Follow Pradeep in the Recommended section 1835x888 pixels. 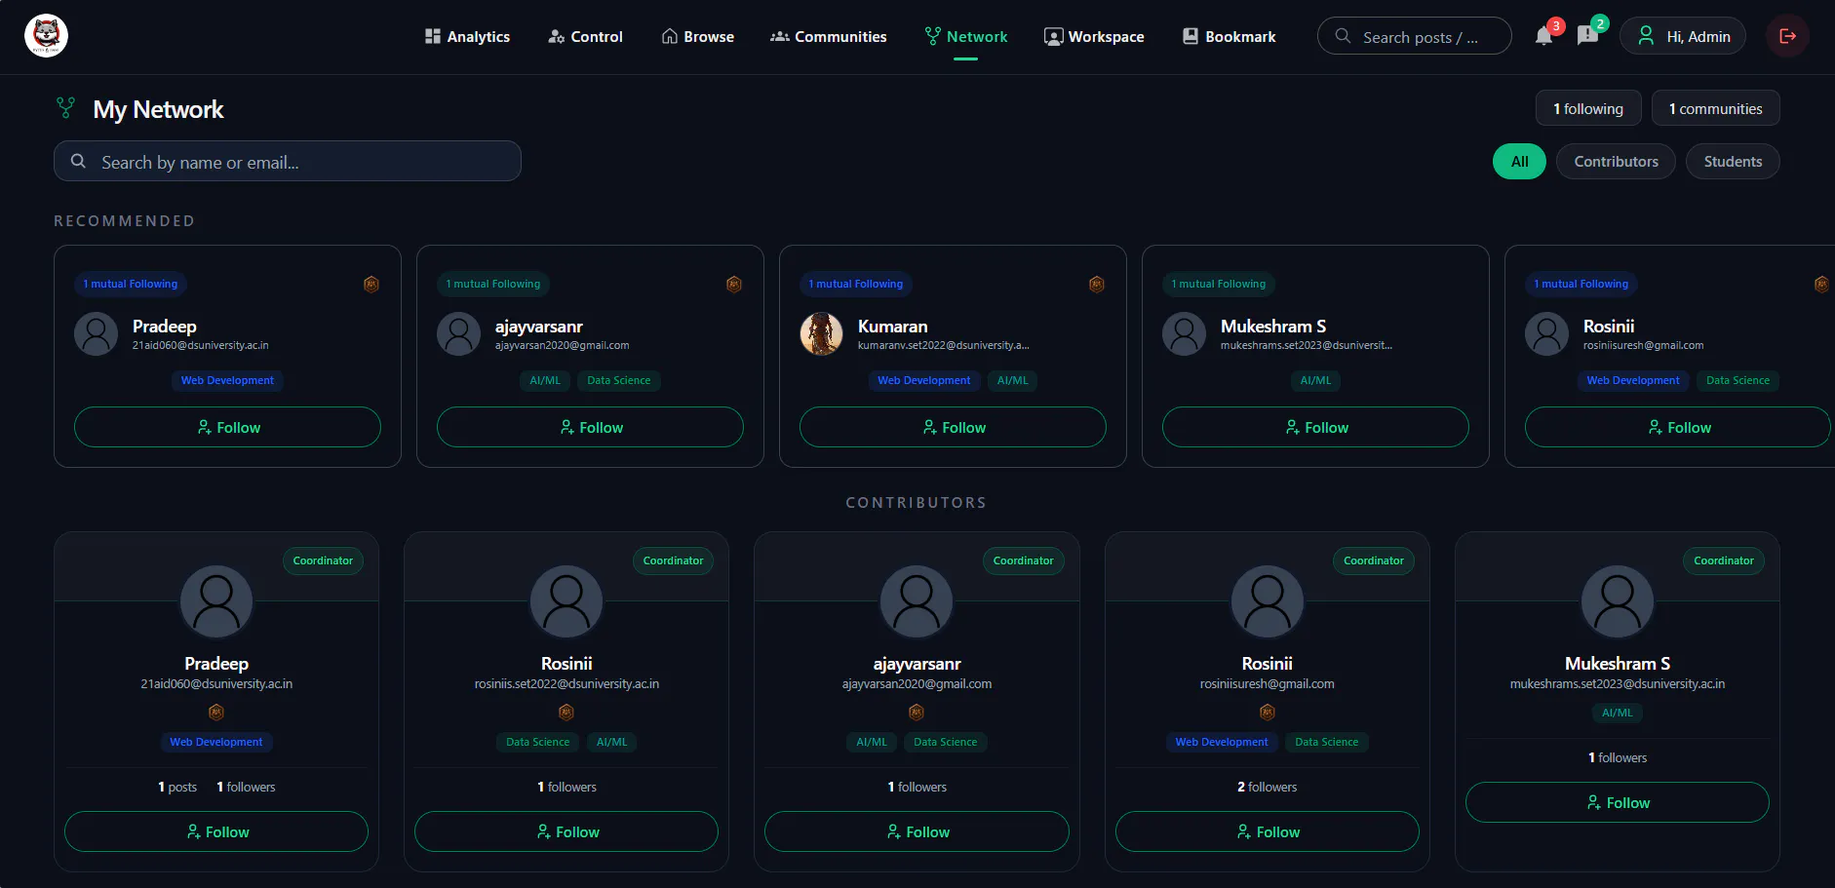[x=227, y=427]
